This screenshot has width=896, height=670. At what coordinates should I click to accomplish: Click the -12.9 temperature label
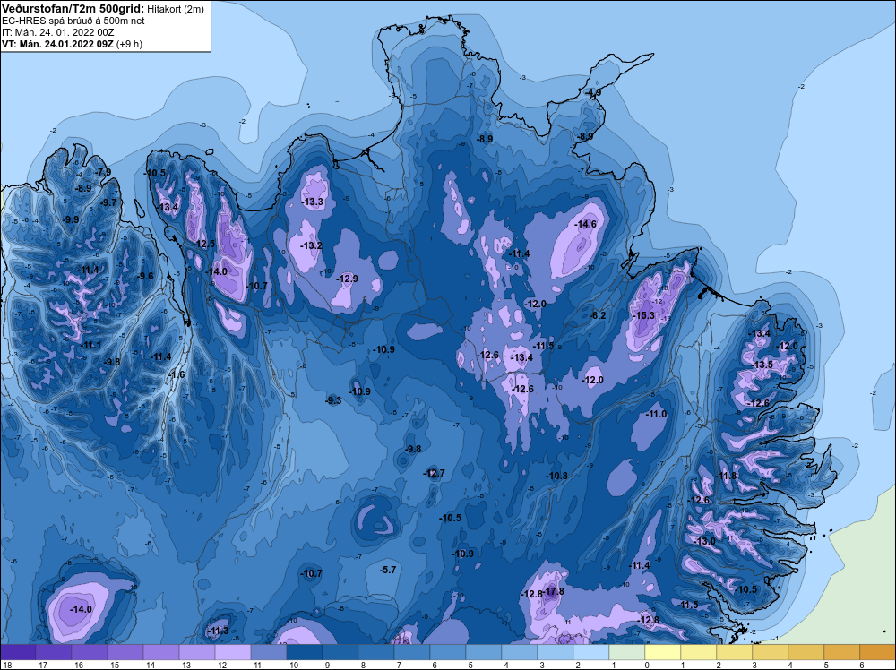coord(348,279)
